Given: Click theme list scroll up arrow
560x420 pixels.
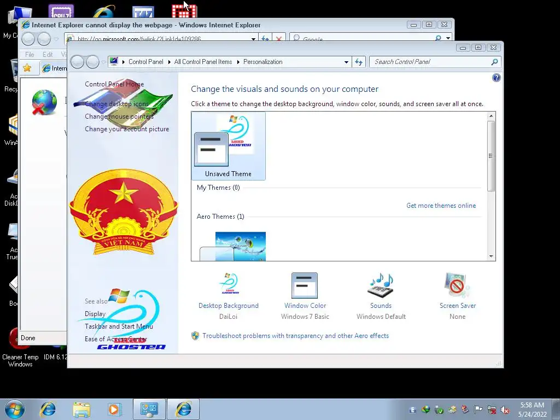Looking at the screenshot, I should point(491,116).
